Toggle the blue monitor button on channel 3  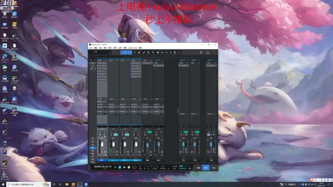pyautogui.click(x=127, y=135)
